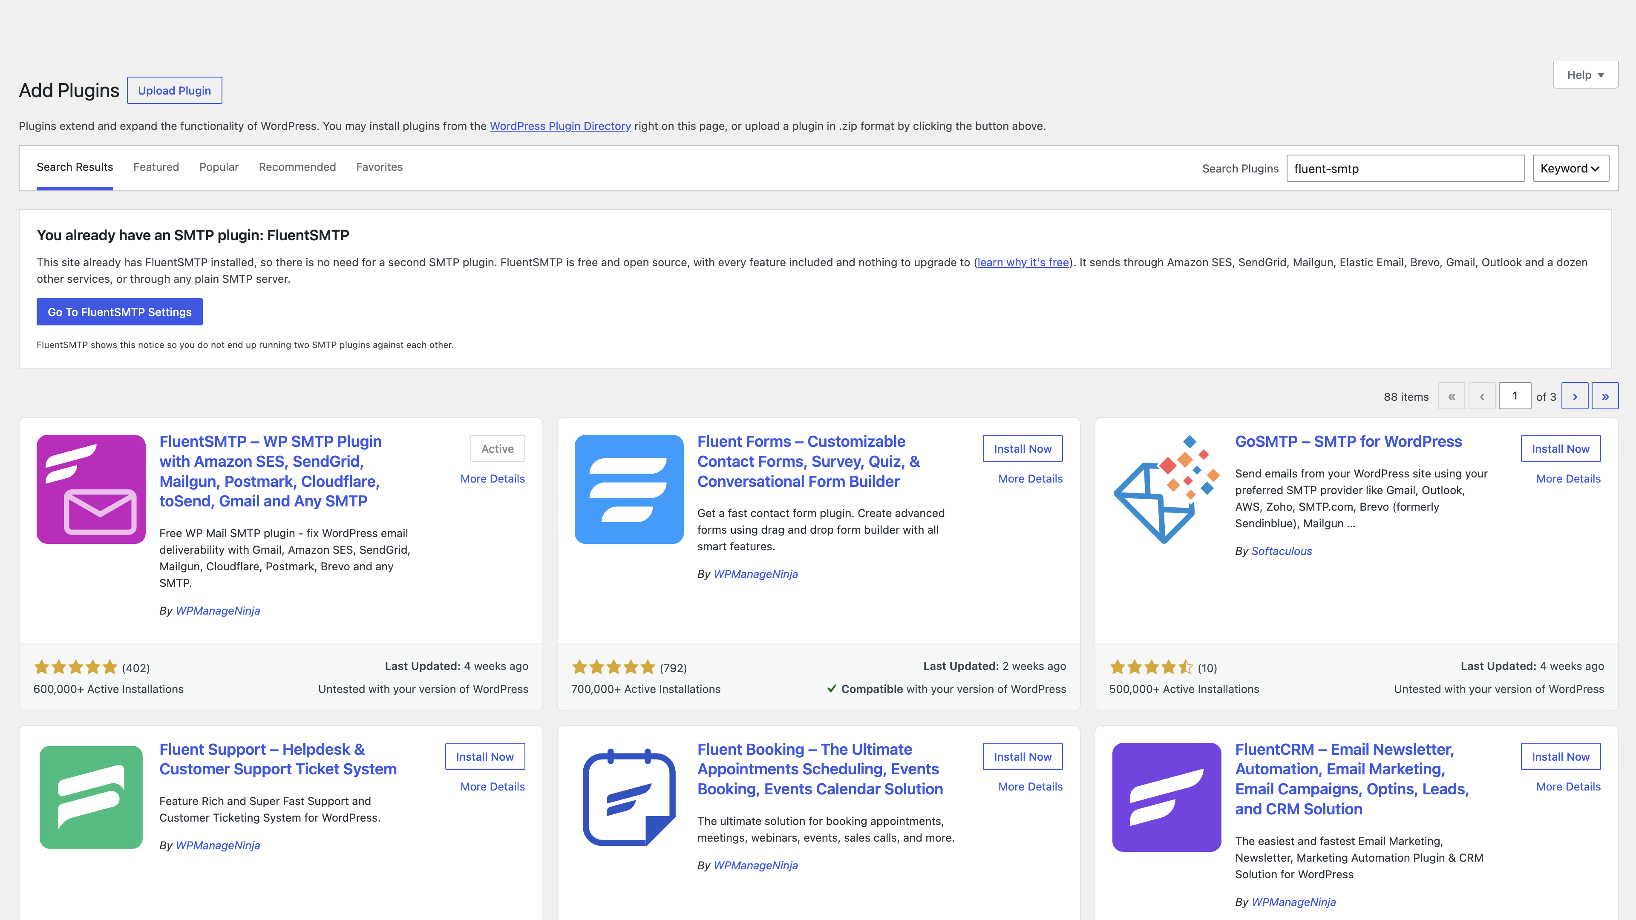Click Go To FluentSMTP Settings button

pyautogui.click(x=119, y=312)
